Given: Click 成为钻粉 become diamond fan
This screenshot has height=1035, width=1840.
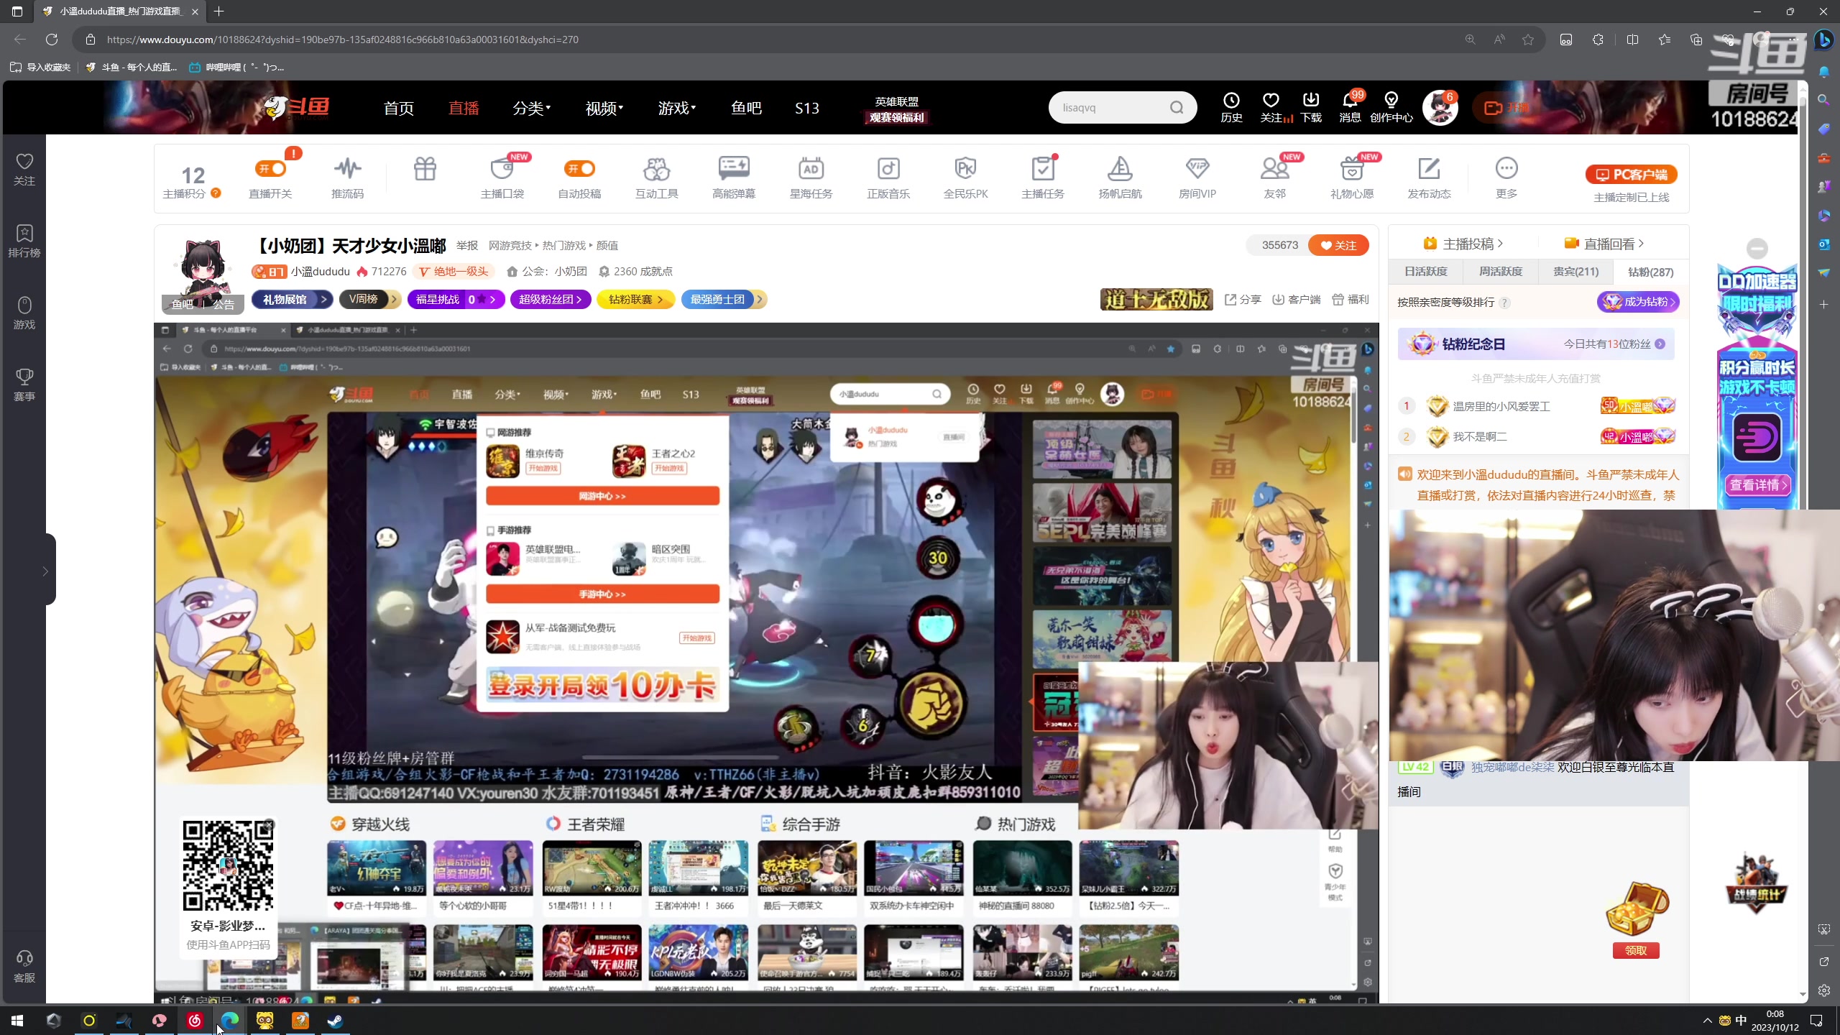Looking at the screenshot, I should [1639, 302].
